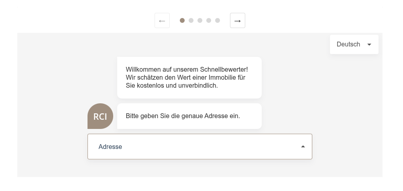Go to the fourth carousel dot
The width and height of the screenshot is (403, 191).
(209, 20)
